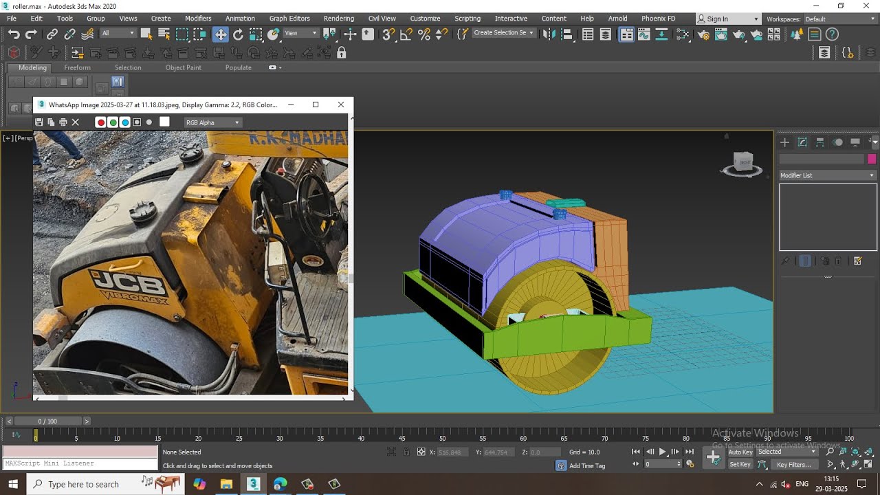The image size is (880, 495).
Task: Toggle the Selection Lock padlock in the status bar
Action: 406,452
